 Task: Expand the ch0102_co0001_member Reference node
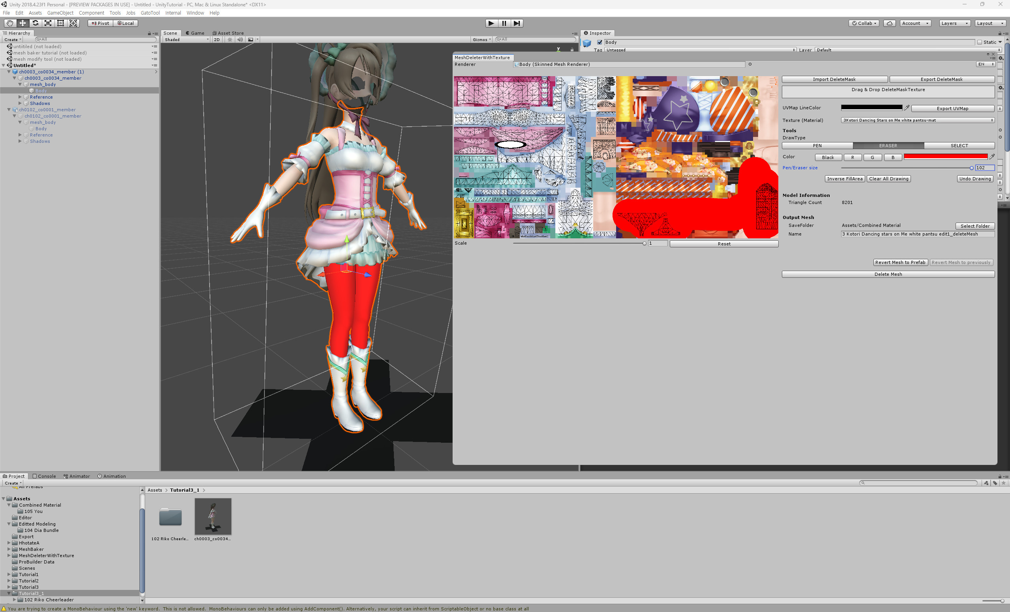click(20, 135)
